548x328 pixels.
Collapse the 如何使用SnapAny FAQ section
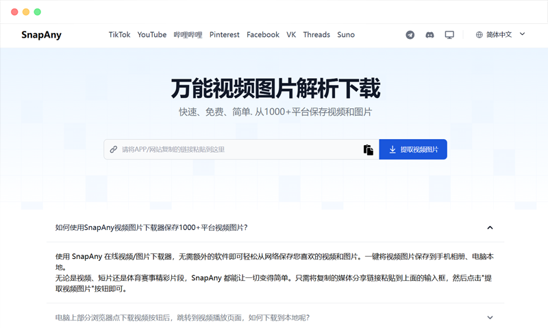point(275,228)
